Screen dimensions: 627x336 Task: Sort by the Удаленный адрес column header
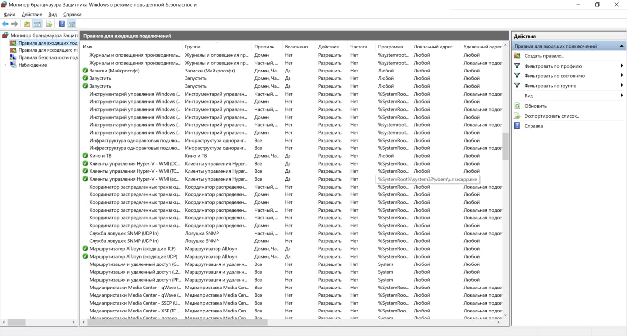[x=482, y=47]
